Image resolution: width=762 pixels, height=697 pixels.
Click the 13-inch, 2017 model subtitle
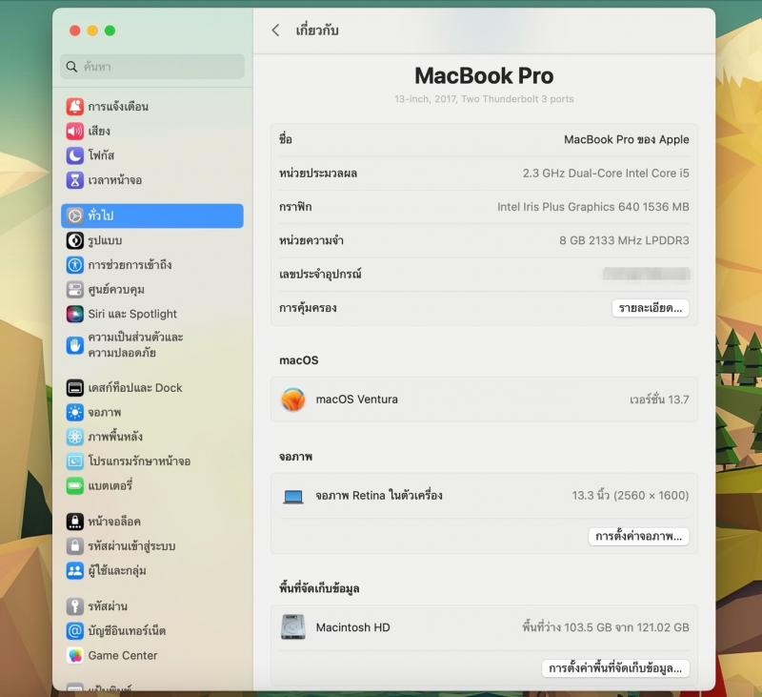coord(484,99)
